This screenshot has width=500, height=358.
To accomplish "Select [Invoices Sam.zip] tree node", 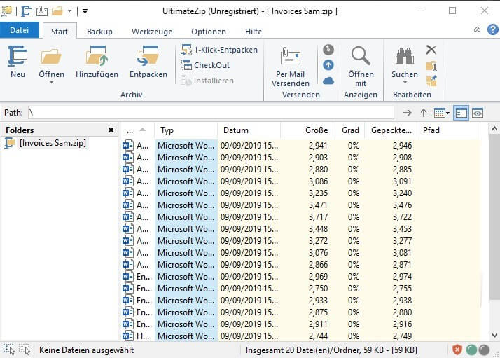I will 53,143.
